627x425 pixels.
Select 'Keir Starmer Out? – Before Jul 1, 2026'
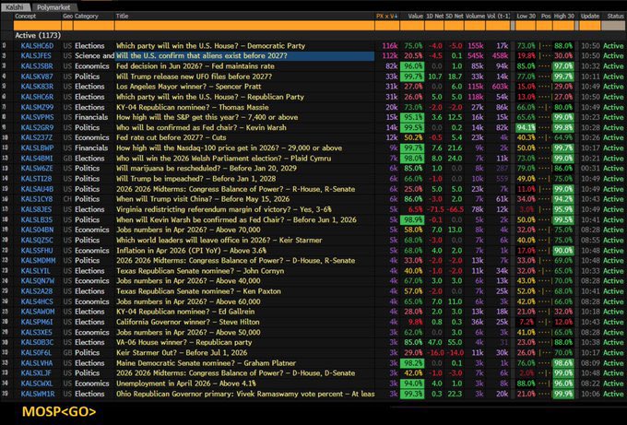point(182,353)
